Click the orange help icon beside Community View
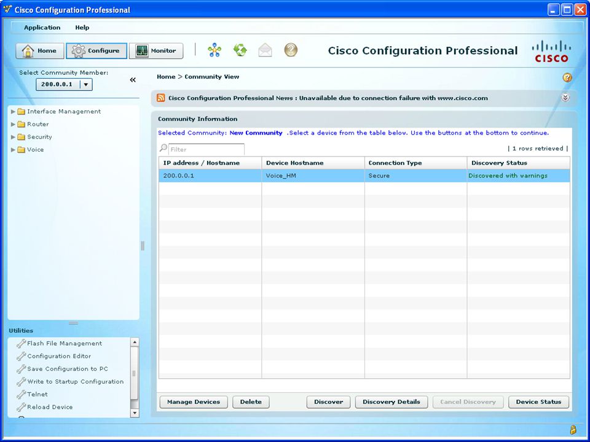The width and height of the screenshot is (590, 442). (x=567, y=77)
